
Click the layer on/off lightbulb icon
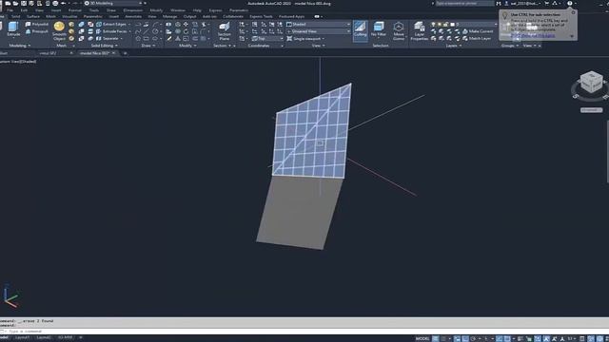click(x=434, y=24)
